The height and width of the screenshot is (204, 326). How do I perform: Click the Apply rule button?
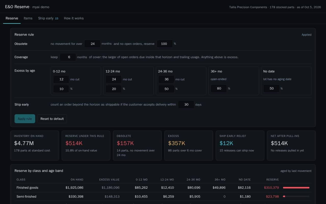[25, 119]
